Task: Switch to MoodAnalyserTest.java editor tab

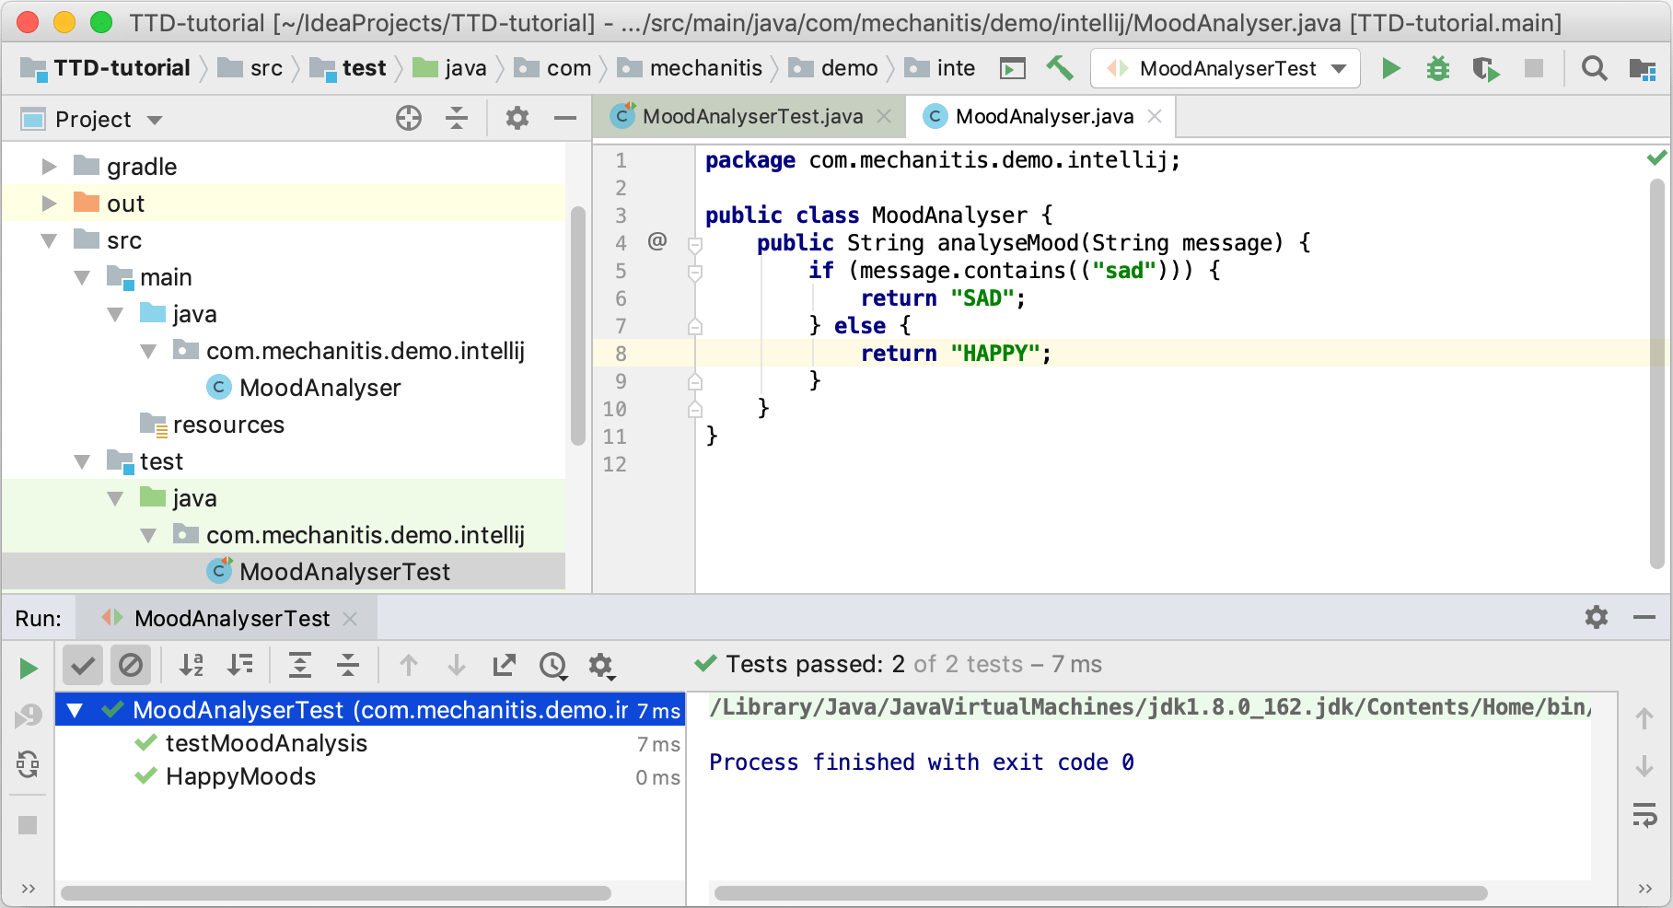Action: point(751,116)
